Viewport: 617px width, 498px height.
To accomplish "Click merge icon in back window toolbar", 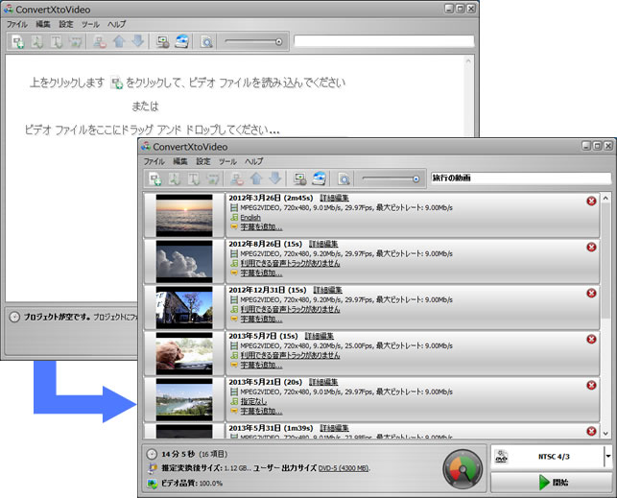I will tap(75, 41).
